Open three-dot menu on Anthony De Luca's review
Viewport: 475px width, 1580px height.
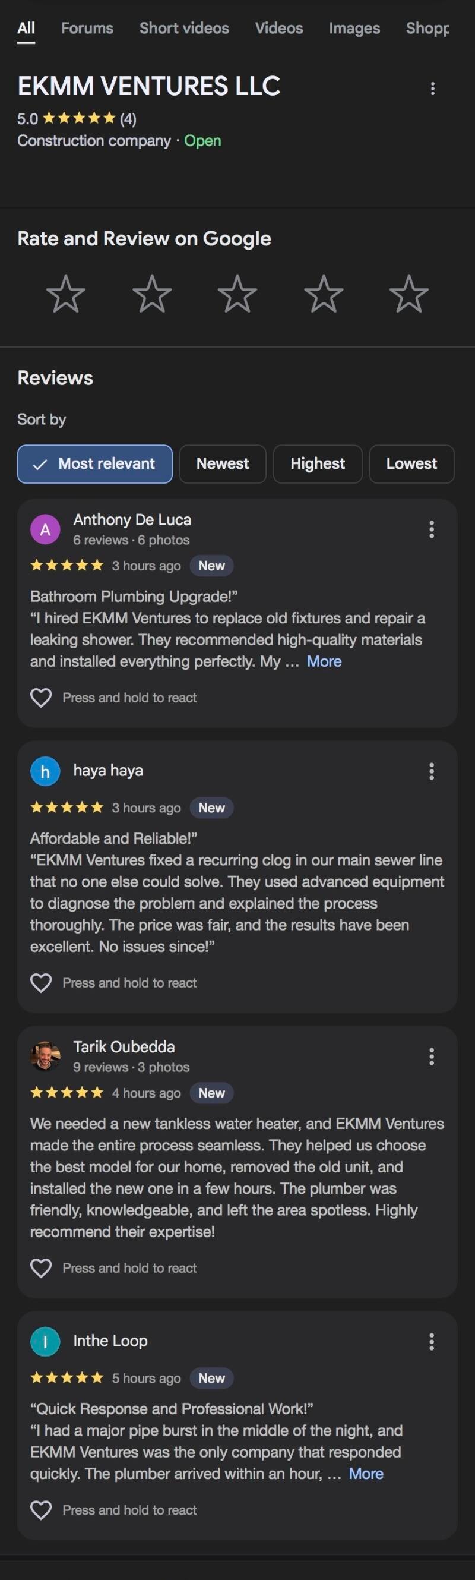[x=432, y=529]
